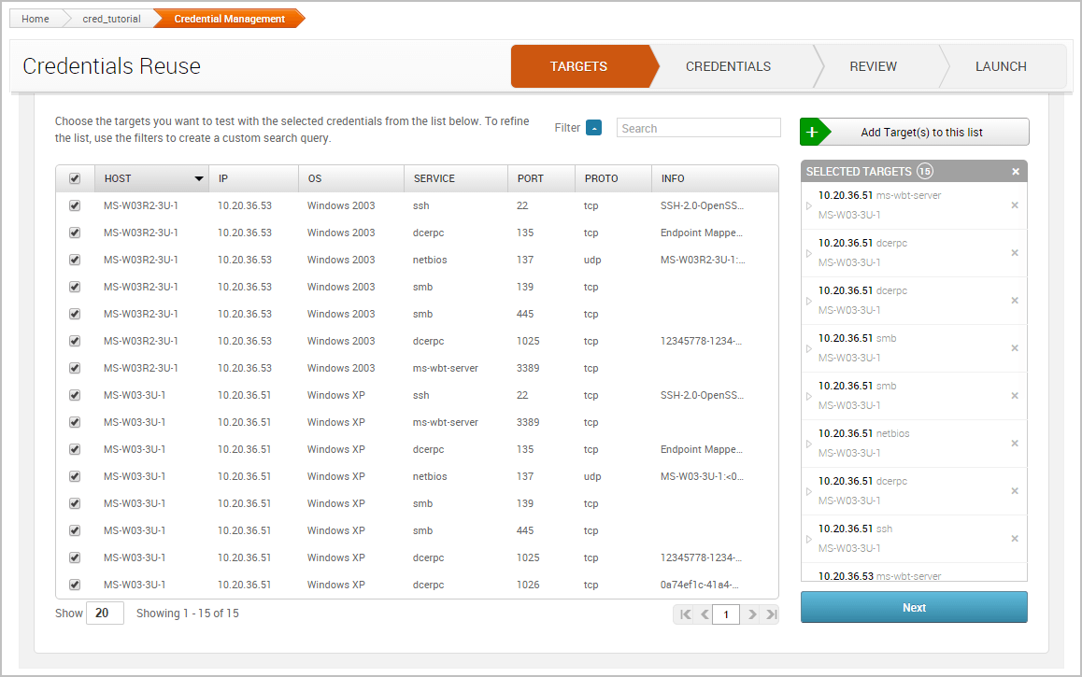Go to the previous results page
This screenshot has height=677, width=1082.
point(705,614)
